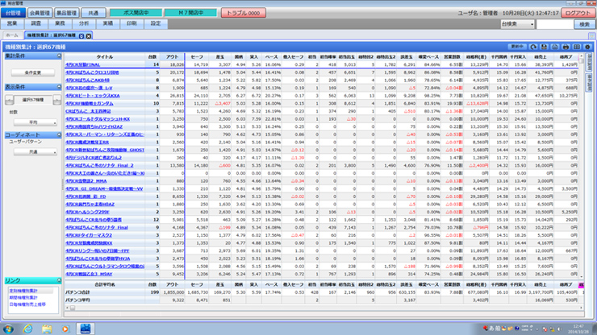The width and height of the screenshot is (597, 335).
Task: Close the 機種別集計 tab with its X icon
Action: point(89,35)
